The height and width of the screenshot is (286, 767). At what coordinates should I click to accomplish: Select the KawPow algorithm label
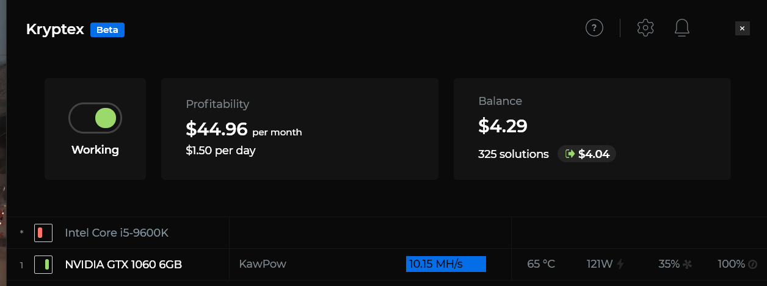263,264
